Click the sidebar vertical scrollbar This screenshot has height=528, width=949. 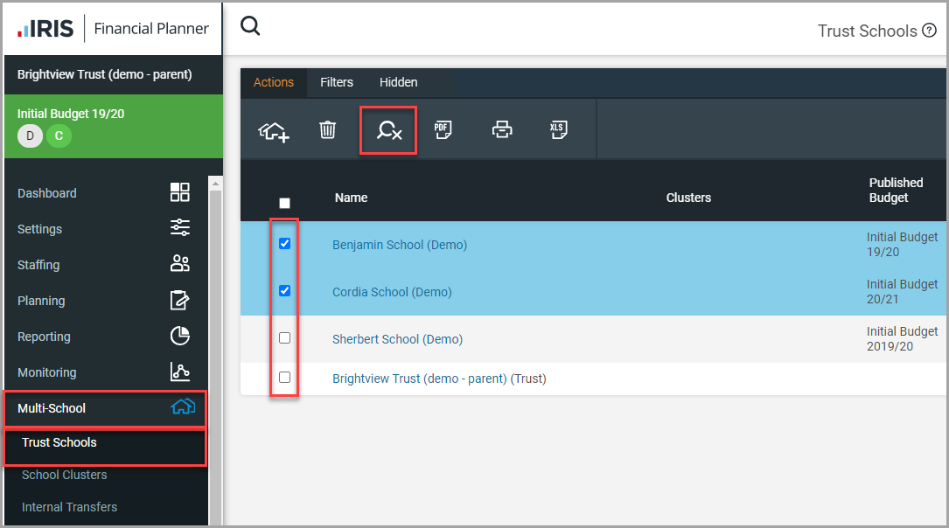pyautogui.click(x=215, y=350)
